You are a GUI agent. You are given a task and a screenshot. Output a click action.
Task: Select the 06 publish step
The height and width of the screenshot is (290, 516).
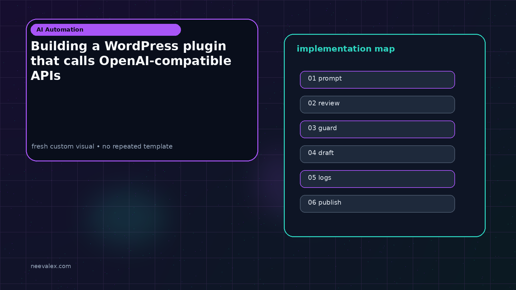[377, 204]
